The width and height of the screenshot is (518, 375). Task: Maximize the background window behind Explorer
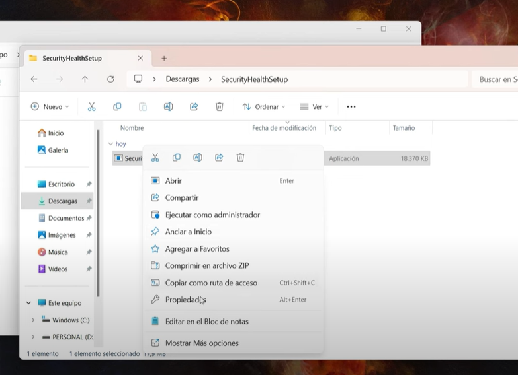(x=383, y=28)
